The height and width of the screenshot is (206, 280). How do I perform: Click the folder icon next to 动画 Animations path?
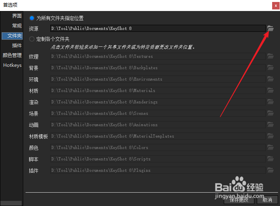(x=270, y=125)
